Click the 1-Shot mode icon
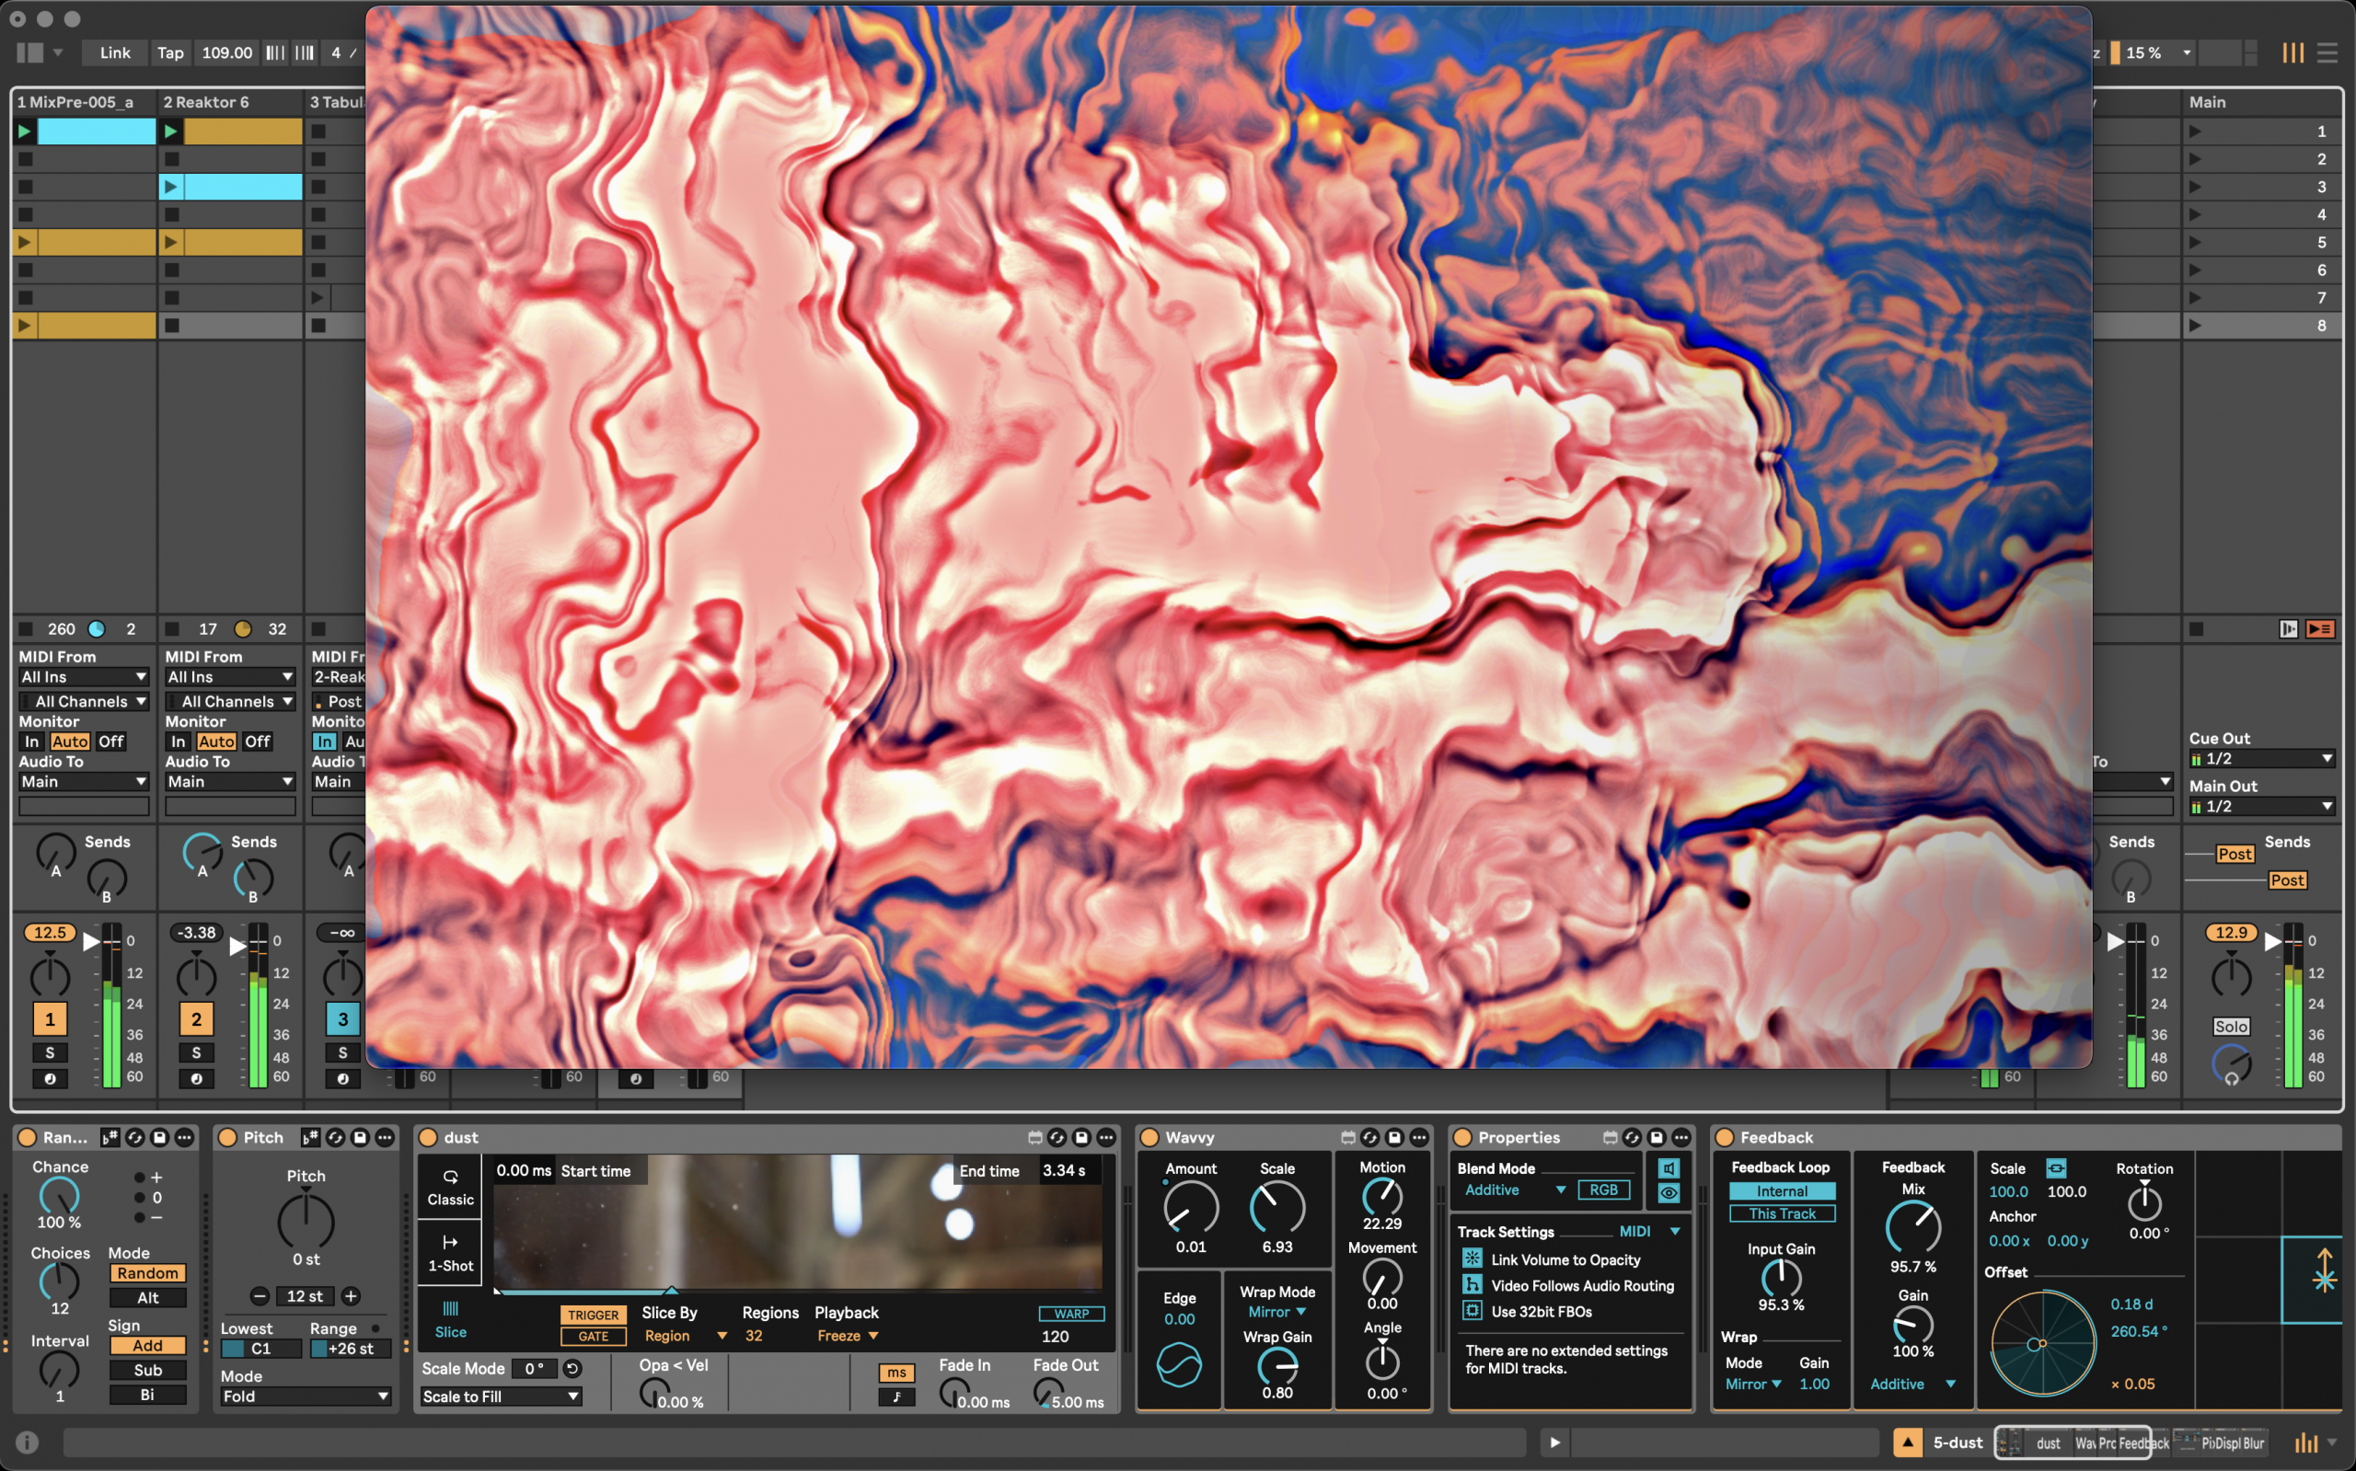 click(450, 1242)
